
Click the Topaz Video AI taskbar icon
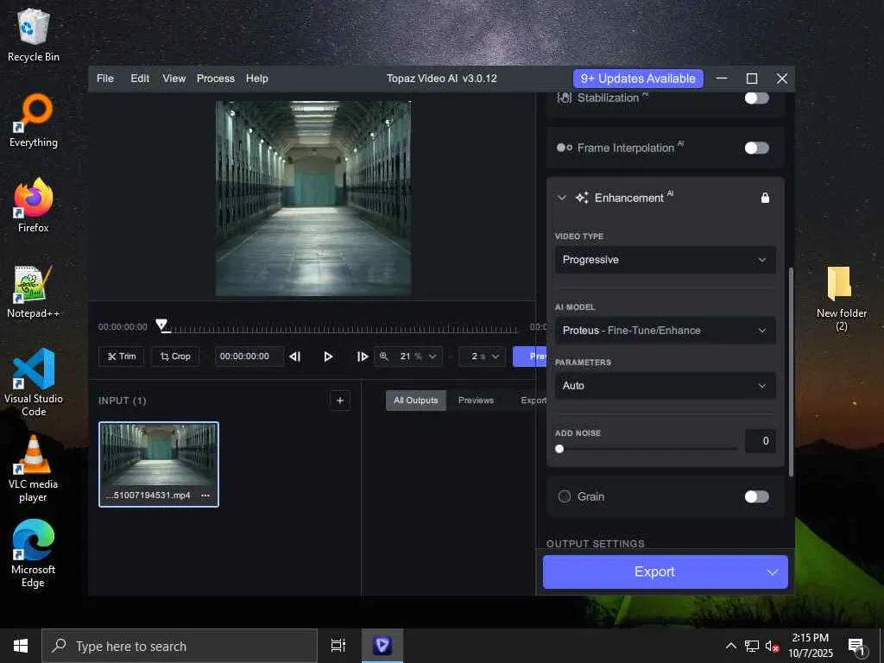click(382, 646)
